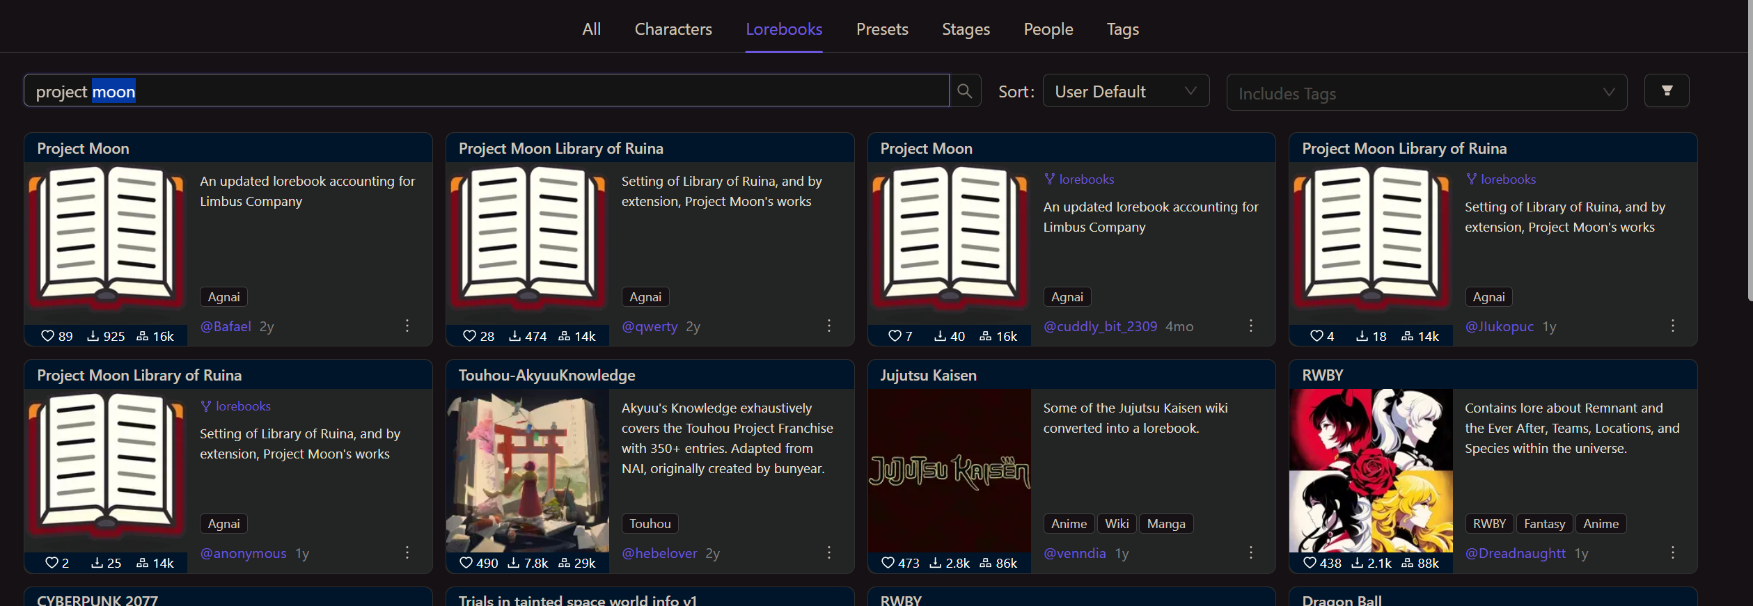Image resolution: width=1753 pixels, height=606 pixels.
Task: Open @Bafael user profile link
Action: 226,326
